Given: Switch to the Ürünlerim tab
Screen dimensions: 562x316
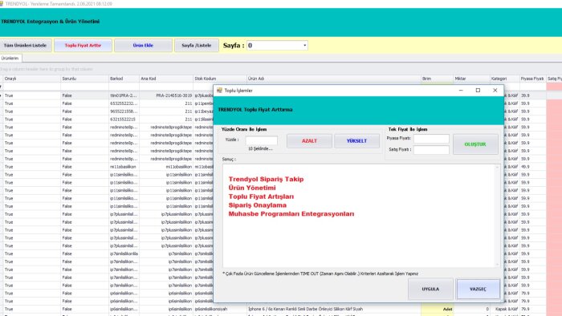Looking at the screenshot, I should 10,58.
